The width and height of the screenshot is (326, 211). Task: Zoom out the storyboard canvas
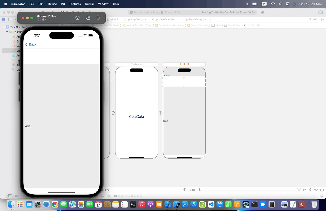pyautogui.click(x=185, y=190)
